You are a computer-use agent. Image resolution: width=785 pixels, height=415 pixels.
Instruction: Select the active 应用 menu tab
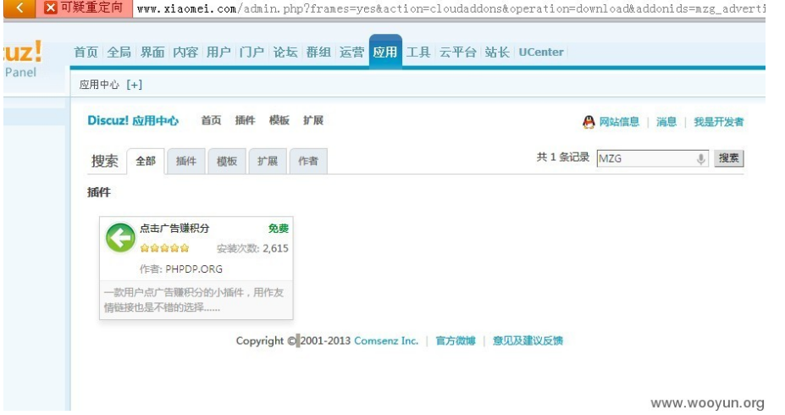click(x=385, y=51)
